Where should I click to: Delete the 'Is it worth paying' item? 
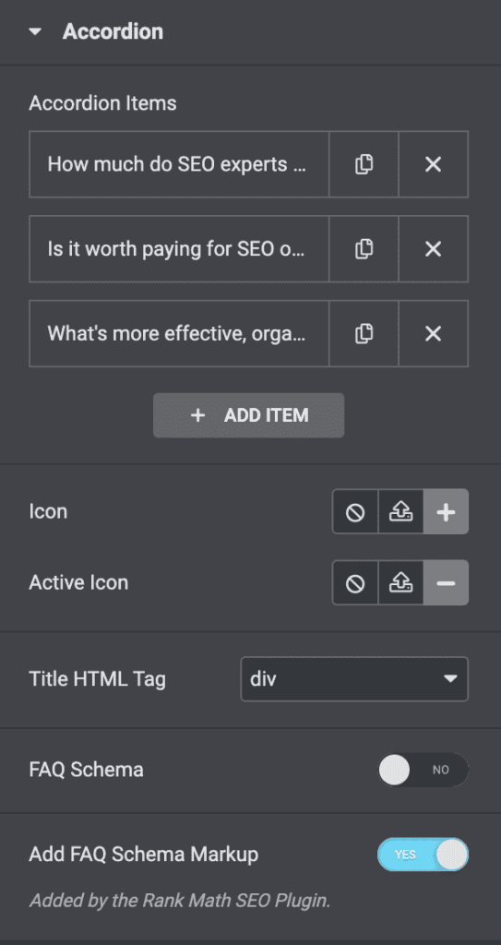point(434,249)
